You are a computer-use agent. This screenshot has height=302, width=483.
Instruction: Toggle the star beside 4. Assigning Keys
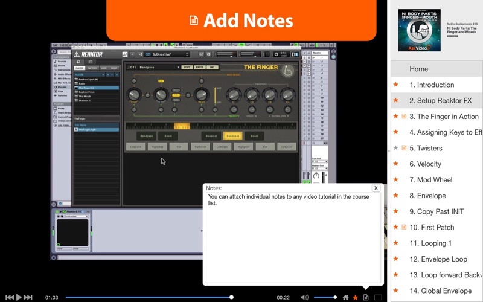396,132
